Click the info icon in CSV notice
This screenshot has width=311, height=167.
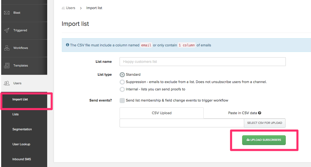(67, 45)
